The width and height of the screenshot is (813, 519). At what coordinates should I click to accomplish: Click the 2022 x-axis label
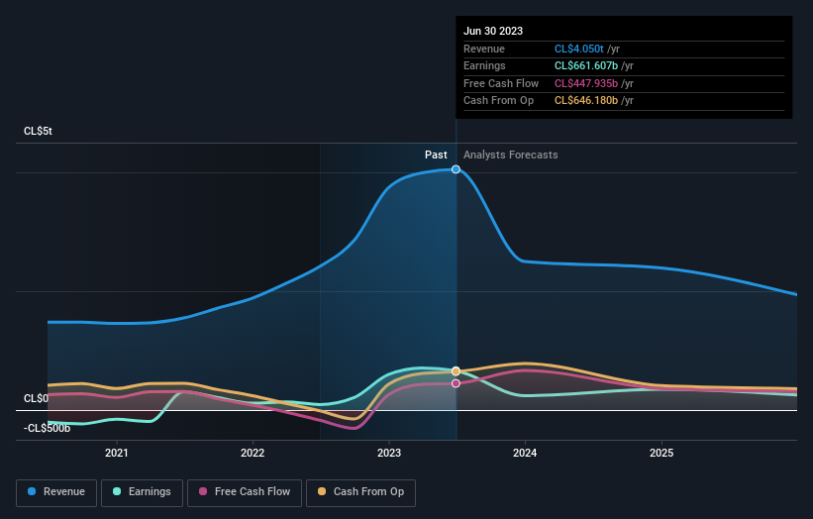click(x=253, y=453)
